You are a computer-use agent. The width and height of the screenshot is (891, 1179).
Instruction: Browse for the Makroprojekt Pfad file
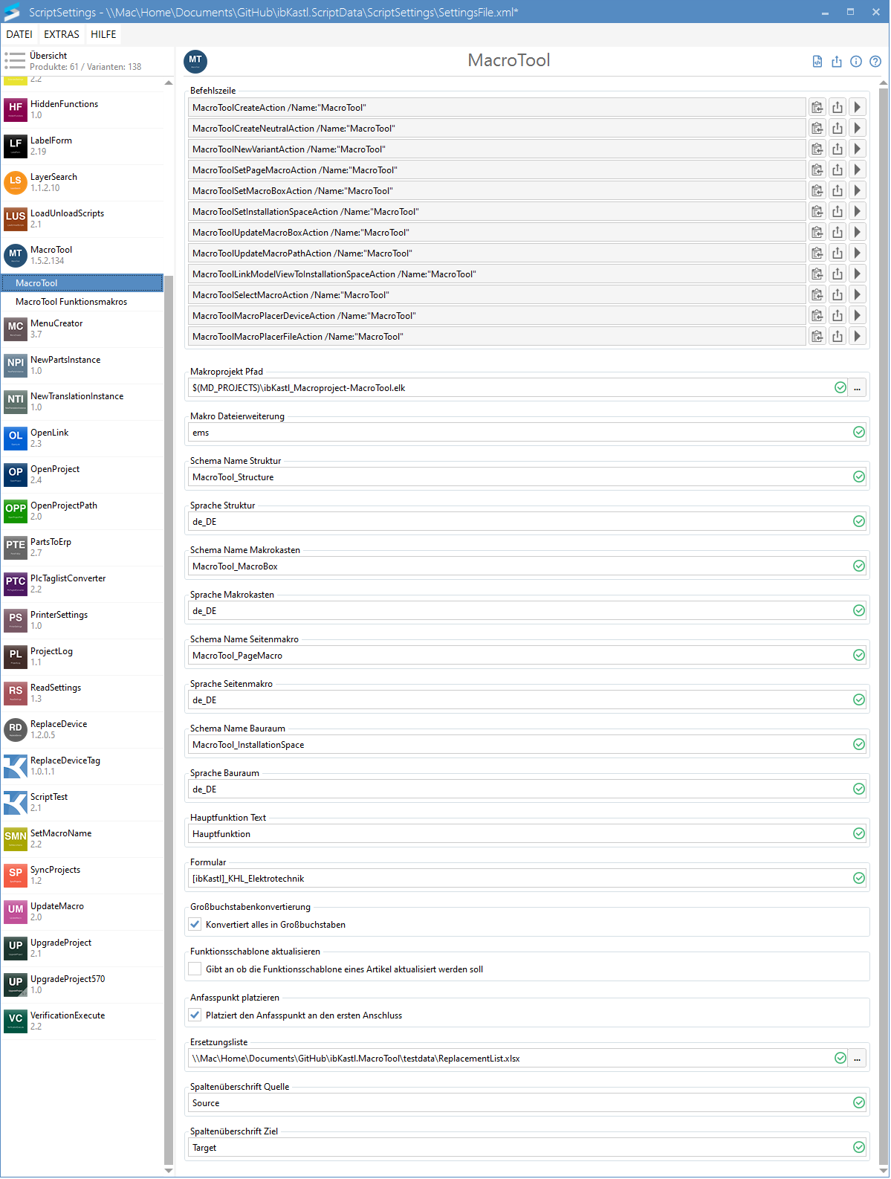(858, 388)
